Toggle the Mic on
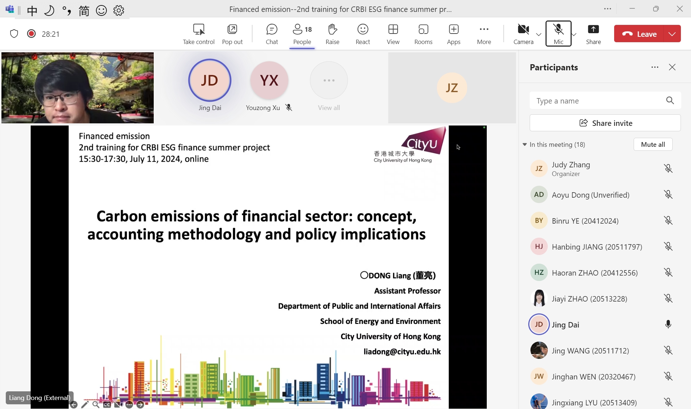The height and width of the screenshot is (409, 691). (558, 33)
